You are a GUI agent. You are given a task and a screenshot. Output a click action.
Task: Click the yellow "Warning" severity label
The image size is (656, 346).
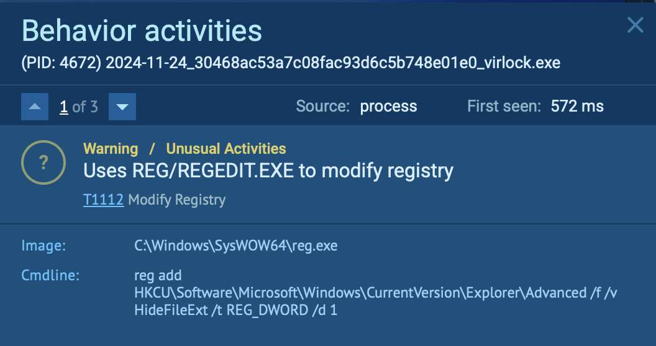(111, 149)
